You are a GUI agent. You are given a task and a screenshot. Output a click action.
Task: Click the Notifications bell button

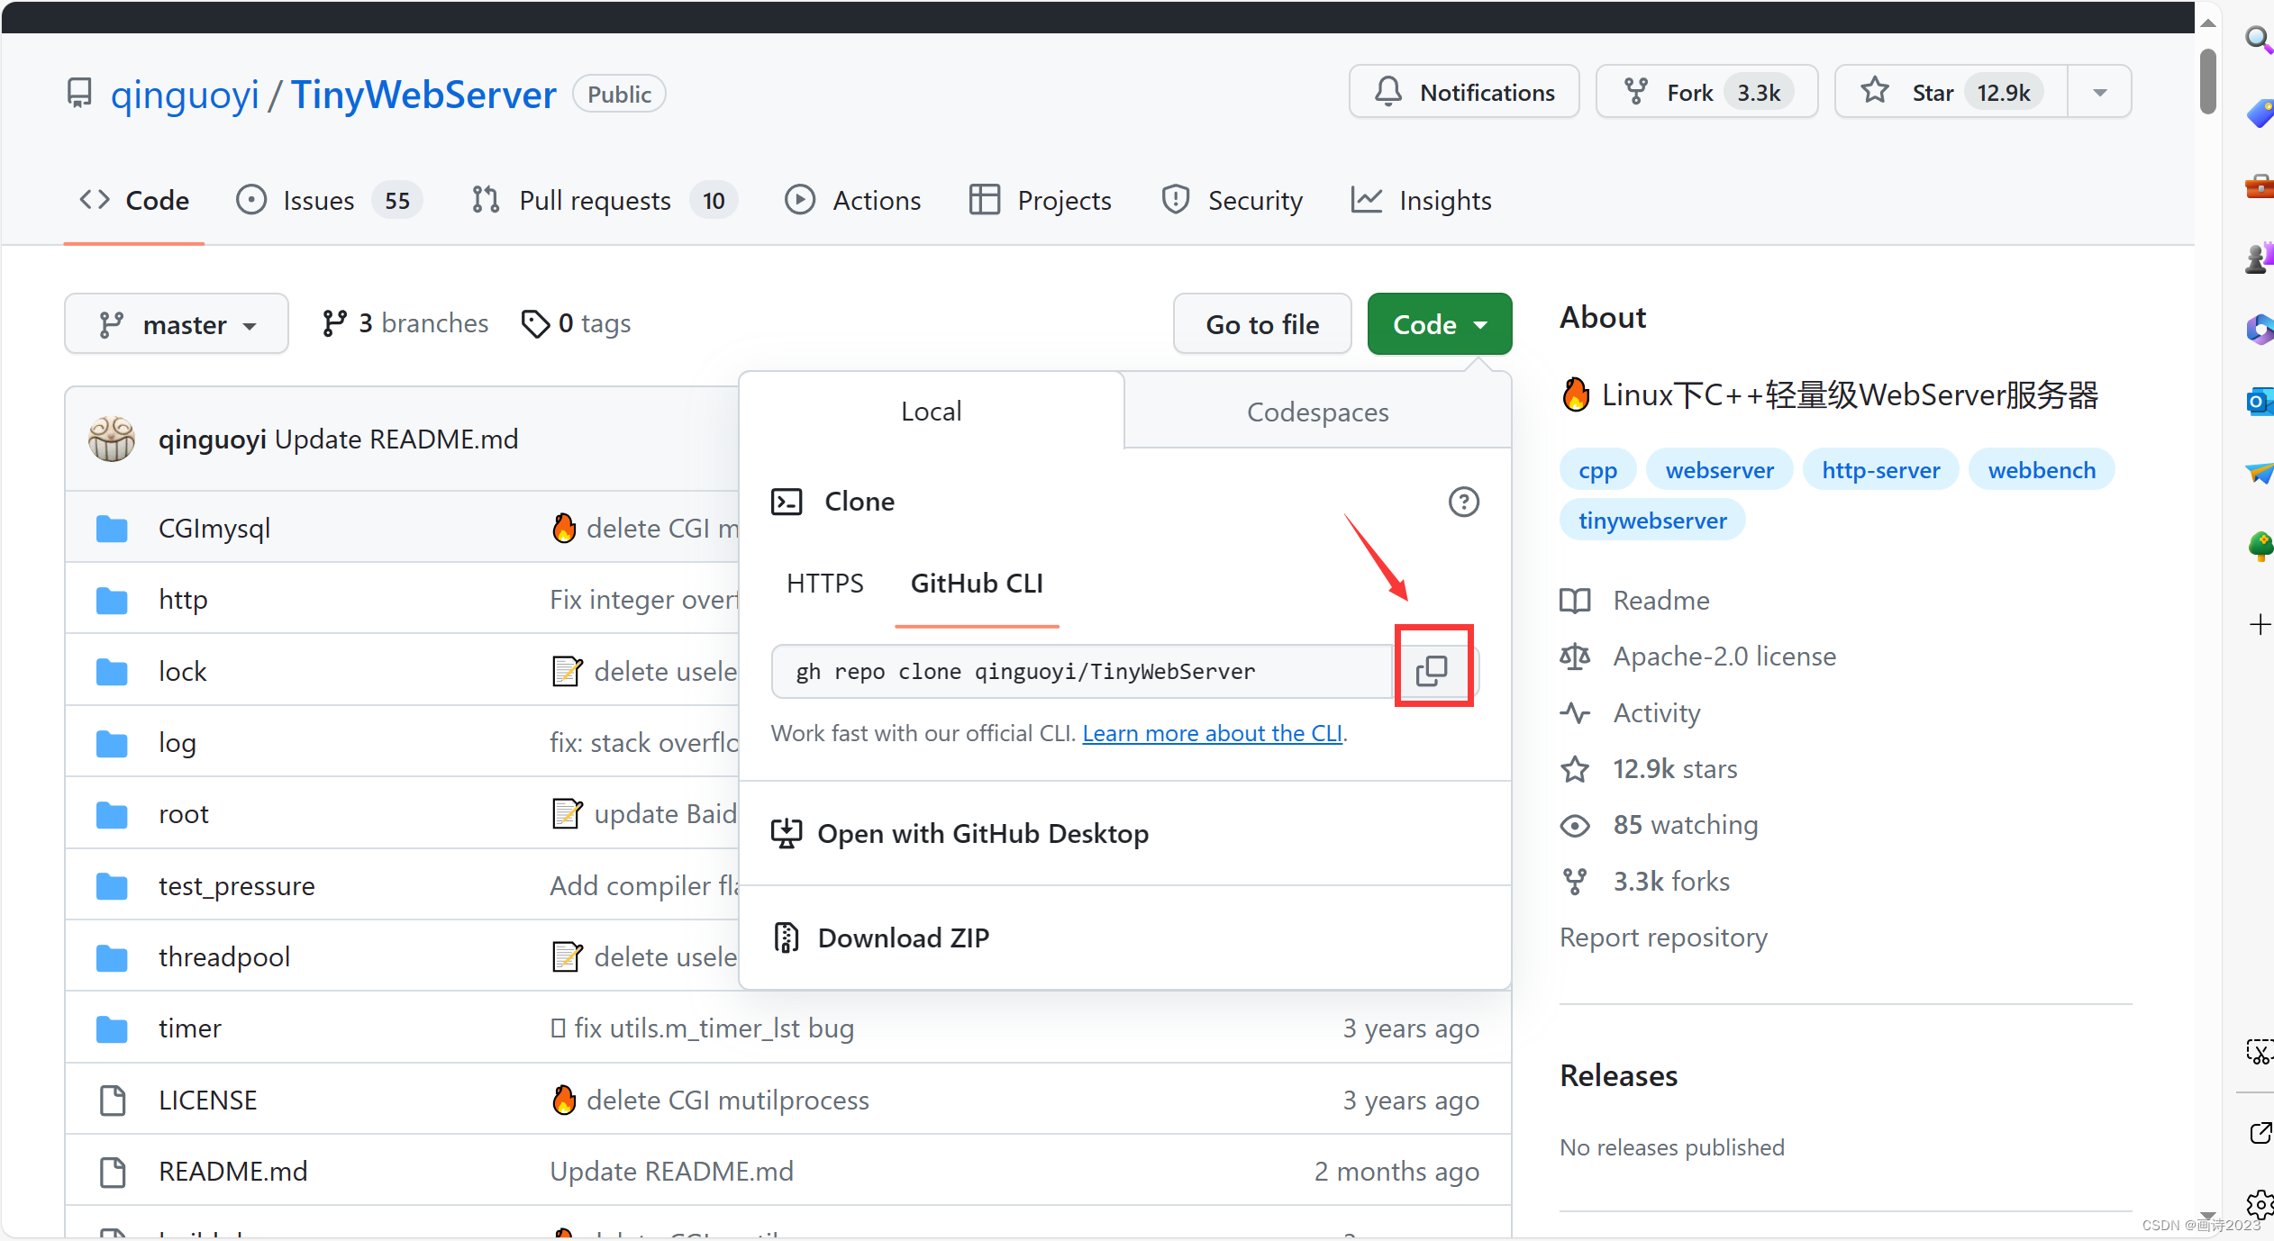(1463, 92)
